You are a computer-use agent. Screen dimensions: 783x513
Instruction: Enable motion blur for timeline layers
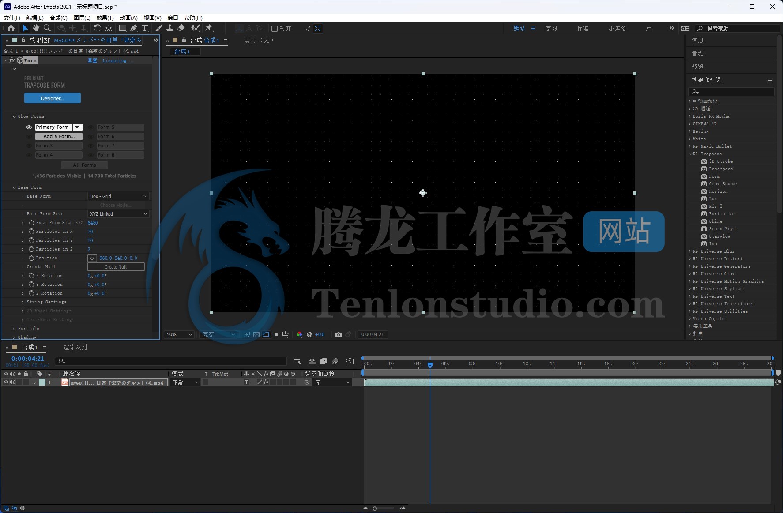[x=335, y=361]
